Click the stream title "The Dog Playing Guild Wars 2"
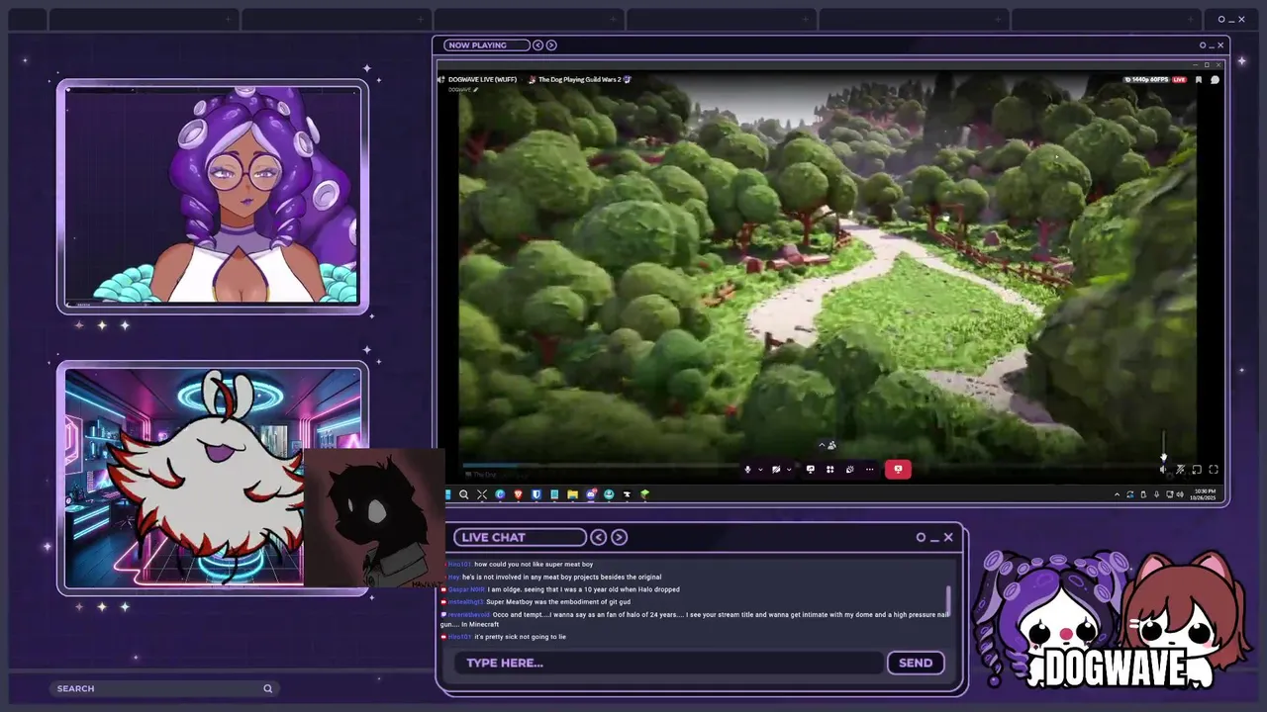This screenshot has width=1267, height=712. tap(579, 79)
